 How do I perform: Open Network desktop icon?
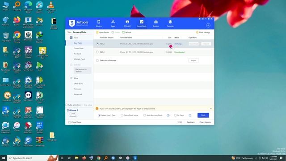[x=6, y=21]
